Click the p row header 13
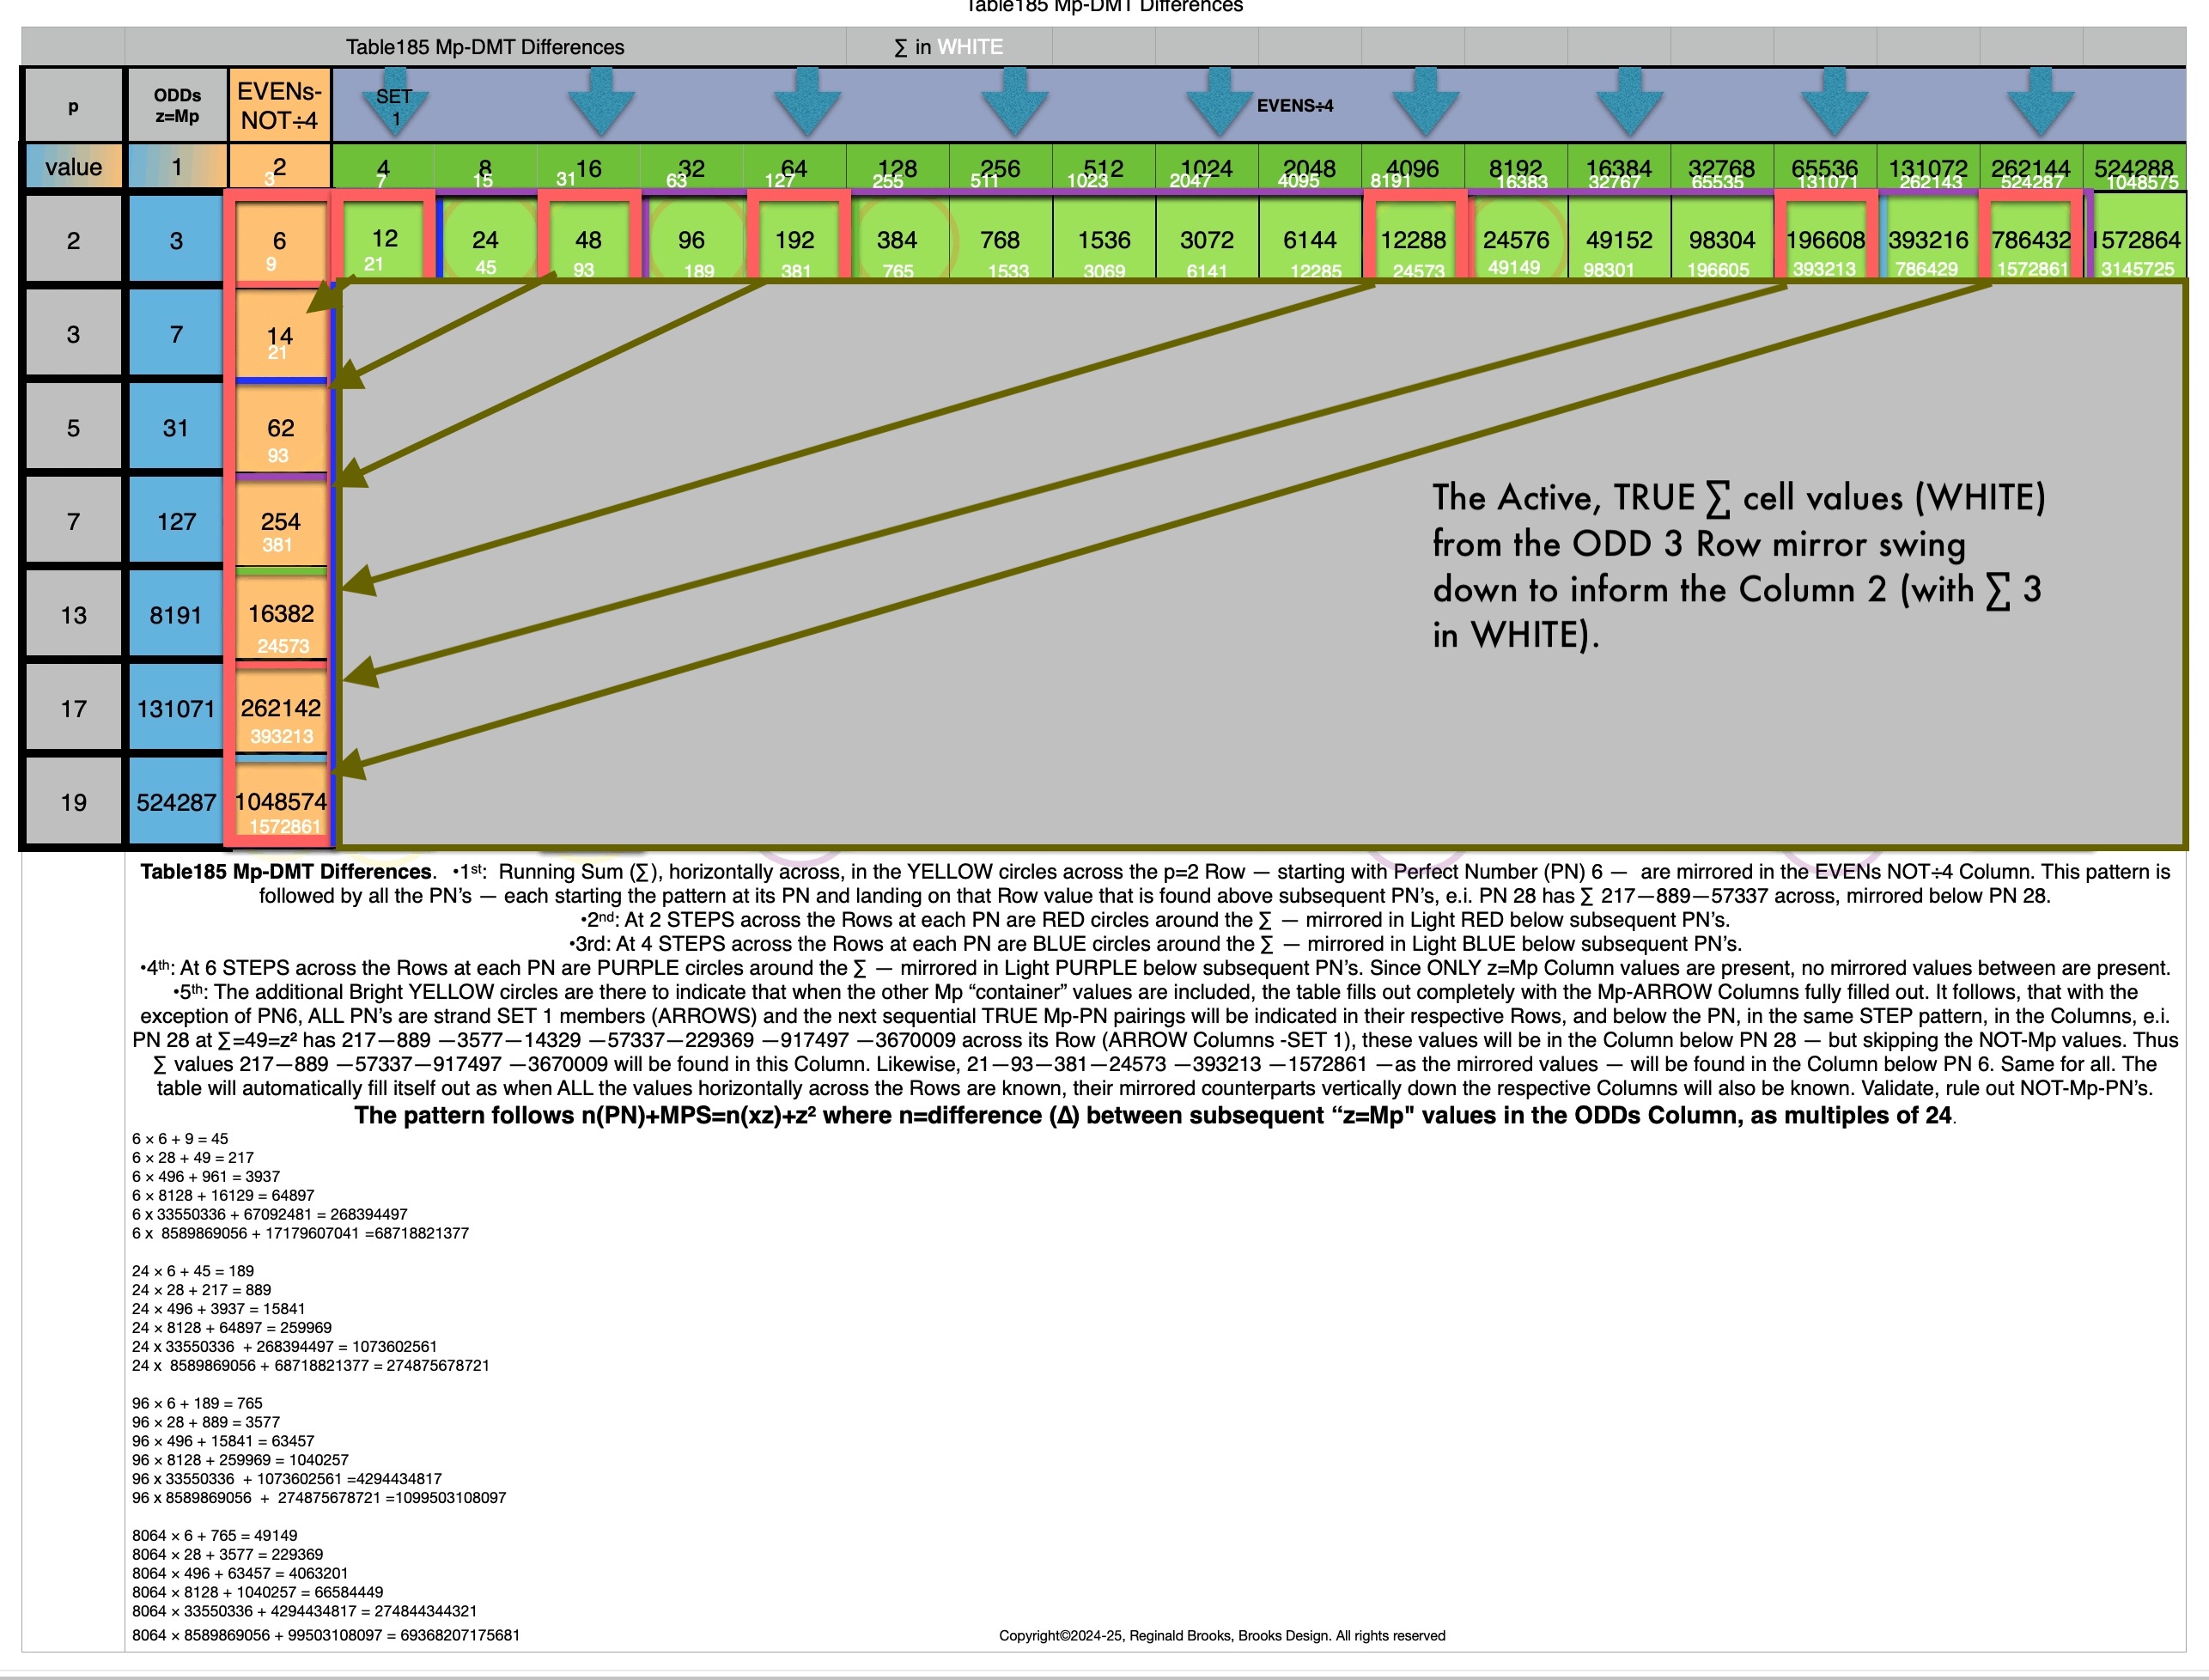Viewport: 2209px width, 1680px height. click(x=74, y=615)
